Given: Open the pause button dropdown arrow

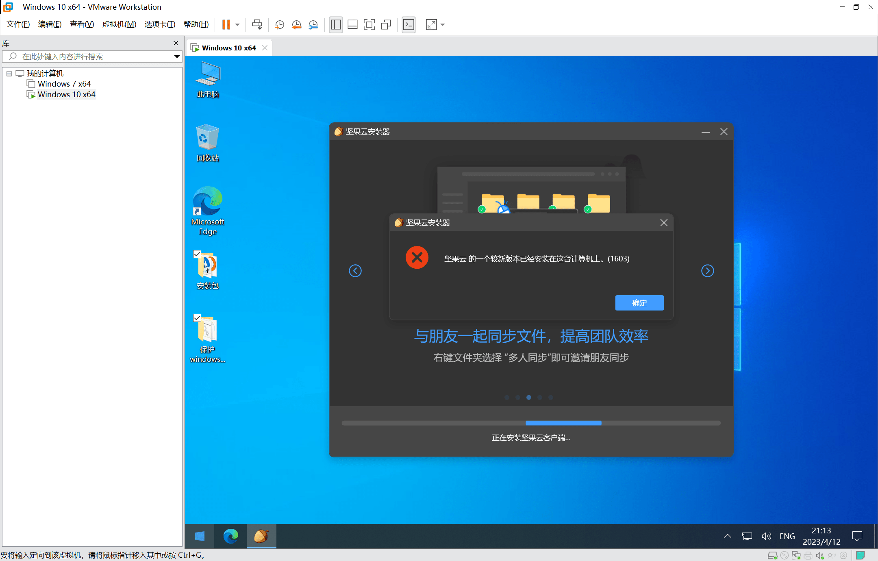Looking at the screenshot, I should [x=237, y=25].
